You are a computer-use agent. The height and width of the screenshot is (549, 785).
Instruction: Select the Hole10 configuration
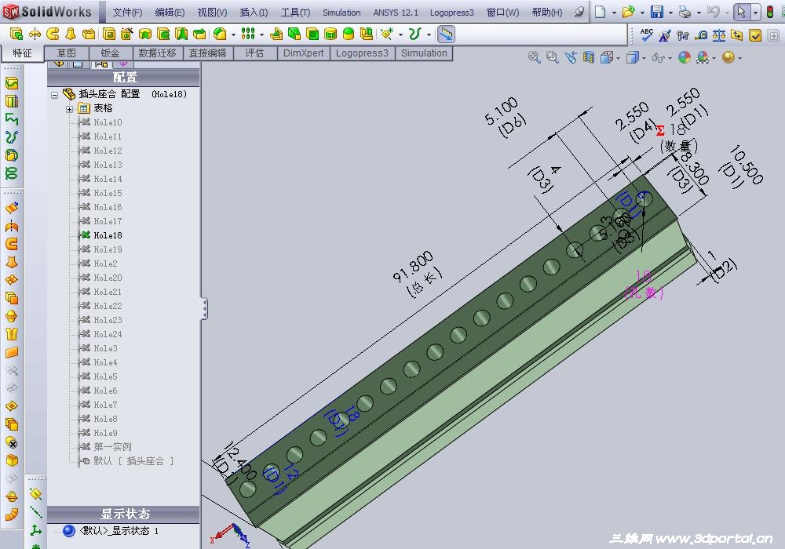click(x=108, y=122)
